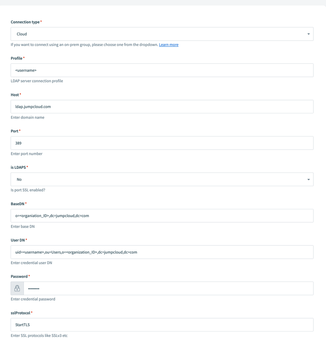The width and height of the screenshot is (326, 340).
Task: Click into the BaseDN text field
Action: [162, 216]
